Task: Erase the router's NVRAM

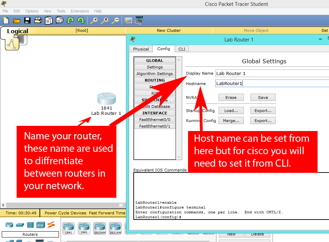Action: coord(231,97)
